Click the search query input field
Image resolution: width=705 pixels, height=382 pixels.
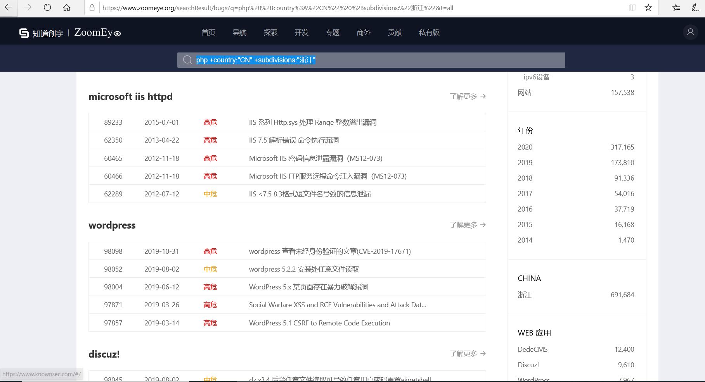[371, 60]
